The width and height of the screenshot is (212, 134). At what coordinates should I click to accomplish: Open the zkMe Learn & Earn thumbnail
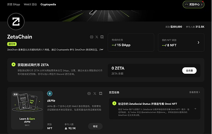click(27, 110)
